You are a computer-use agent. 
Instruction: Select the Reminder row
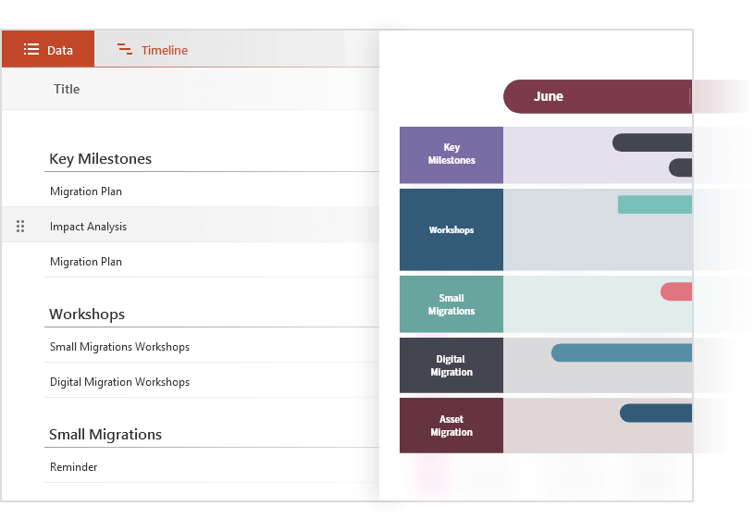(74, 467)
